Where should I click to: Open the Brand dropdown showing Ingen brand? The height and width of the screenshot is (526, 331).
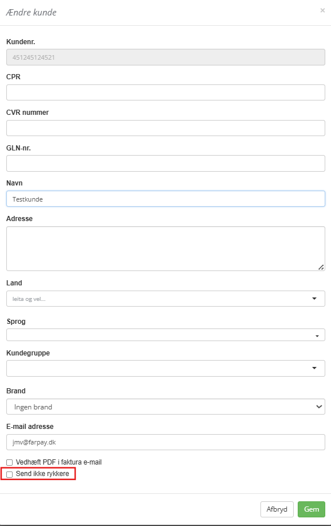[x=165, y=407]
